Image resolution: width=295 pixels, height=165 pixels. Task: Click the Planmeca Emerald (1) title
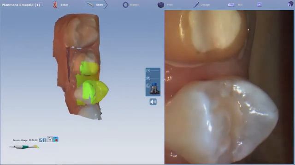coord(21,5)
